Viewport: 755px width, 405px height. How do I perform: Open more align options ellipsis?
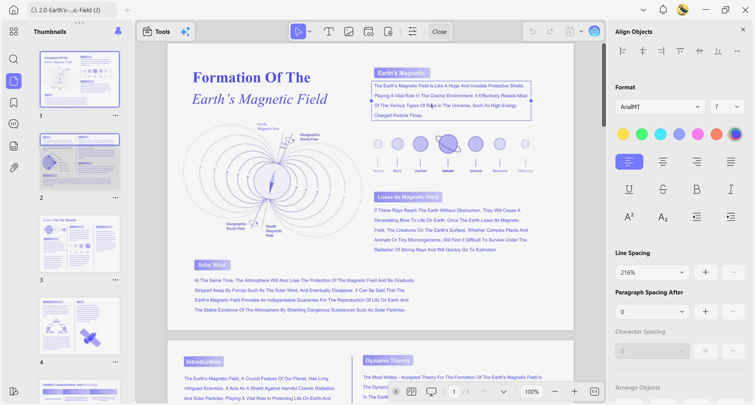tap(737, 51)
